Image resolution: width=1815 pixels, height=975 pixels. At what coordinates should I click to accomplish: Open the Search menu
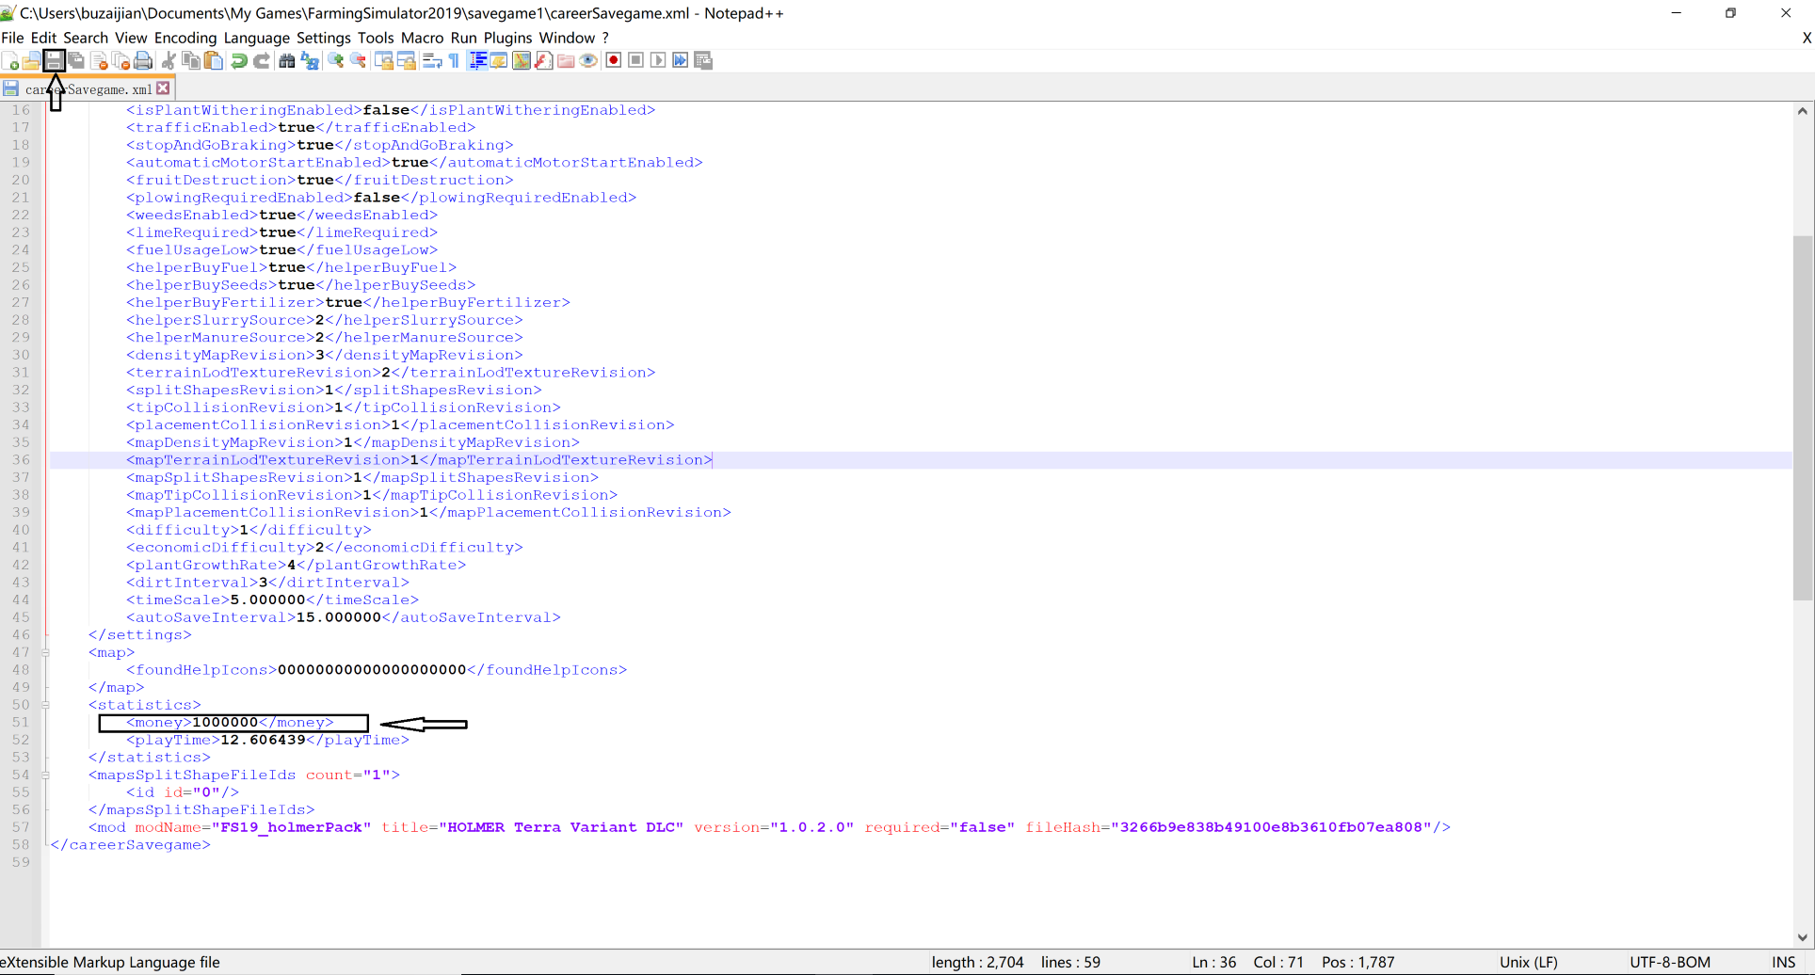pos(86,38)
